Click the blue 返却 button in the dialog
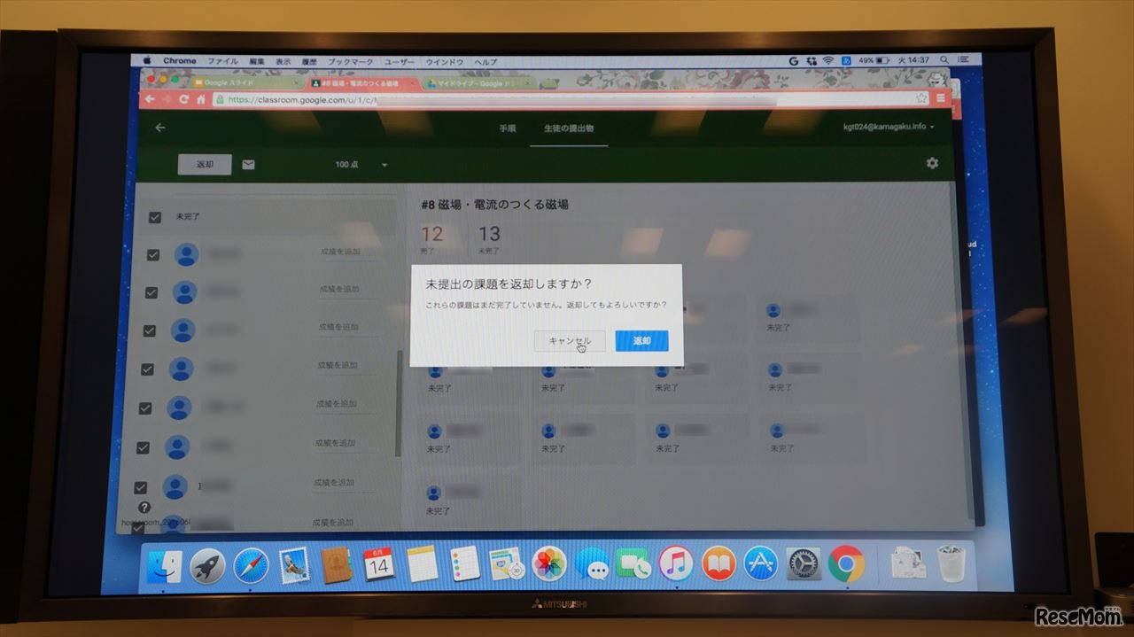The image size is (1134, 637). [641, 341]
